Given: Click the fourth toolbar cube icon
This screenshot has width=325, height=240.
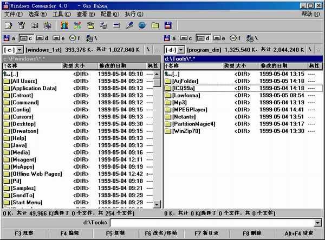Looking at the screenshot, I should tap(48, 25).
